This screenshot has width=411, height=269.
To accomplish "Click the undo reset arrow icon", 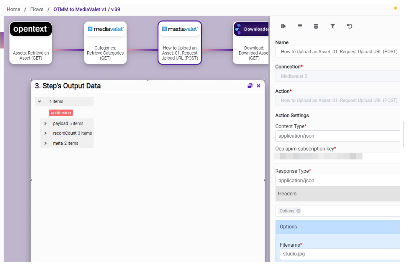I will (350, 26).
